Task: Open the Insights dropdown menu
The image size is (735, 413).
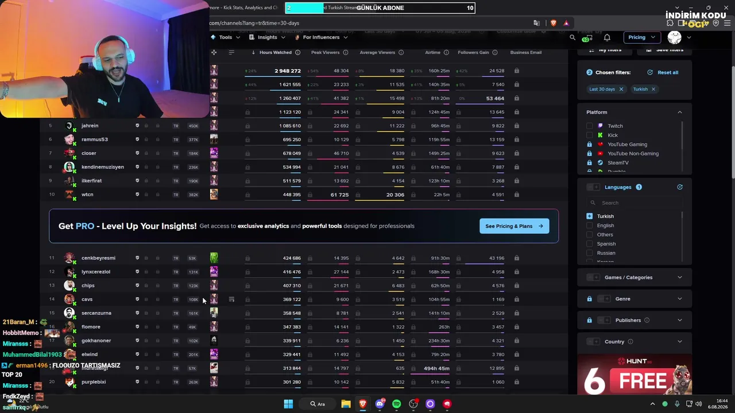Action: pyautogui.click(x=267, y=37)
